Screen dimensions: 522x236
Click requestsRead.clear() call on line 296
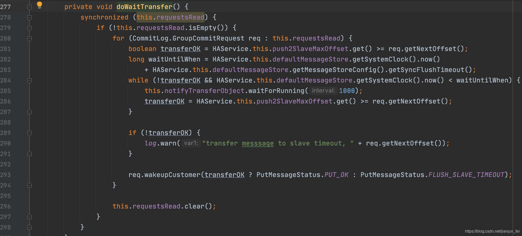172,206
